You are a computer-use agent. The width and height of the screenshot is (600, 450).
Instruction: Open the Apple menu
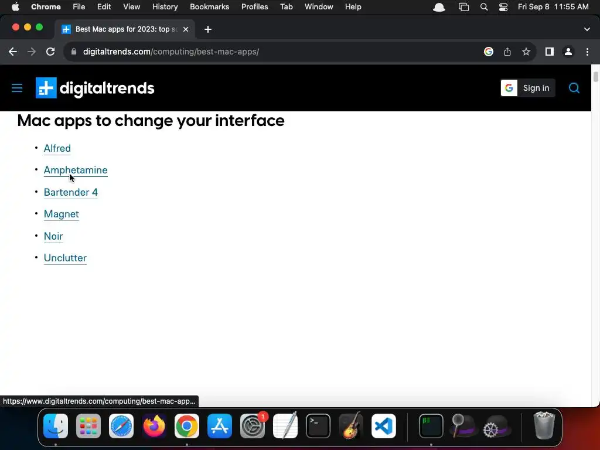[15, 7]
